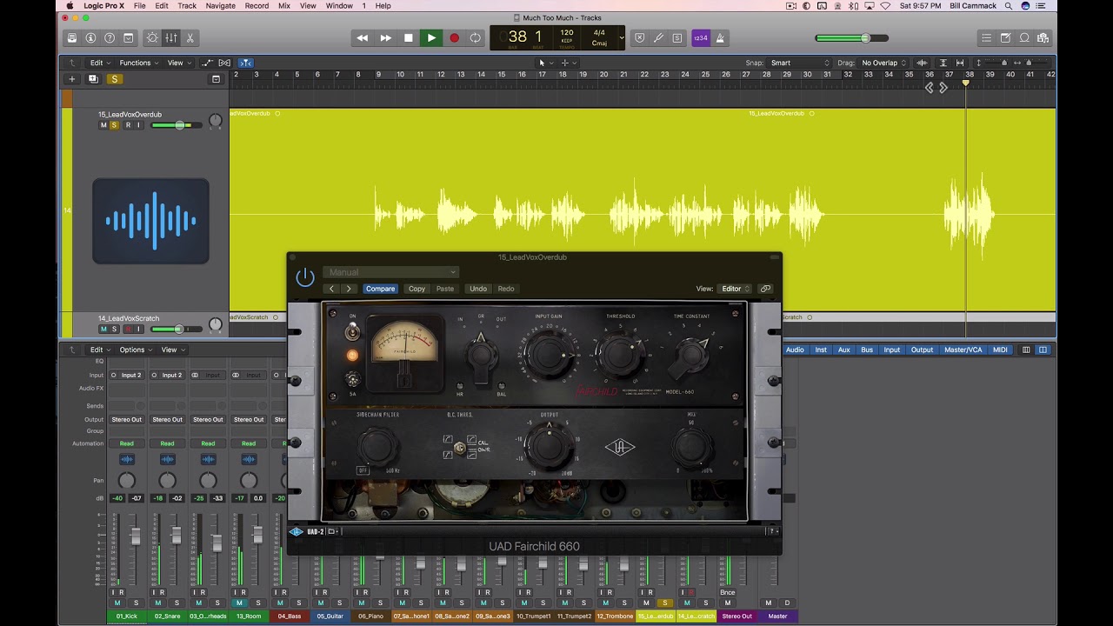
Task: Click the red Record button
Action: pyautogui.click(x=454, y=37)
